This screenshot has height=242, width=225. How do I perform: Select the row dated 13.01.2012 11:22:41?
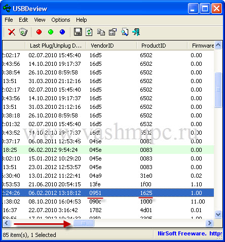point(108,176)
